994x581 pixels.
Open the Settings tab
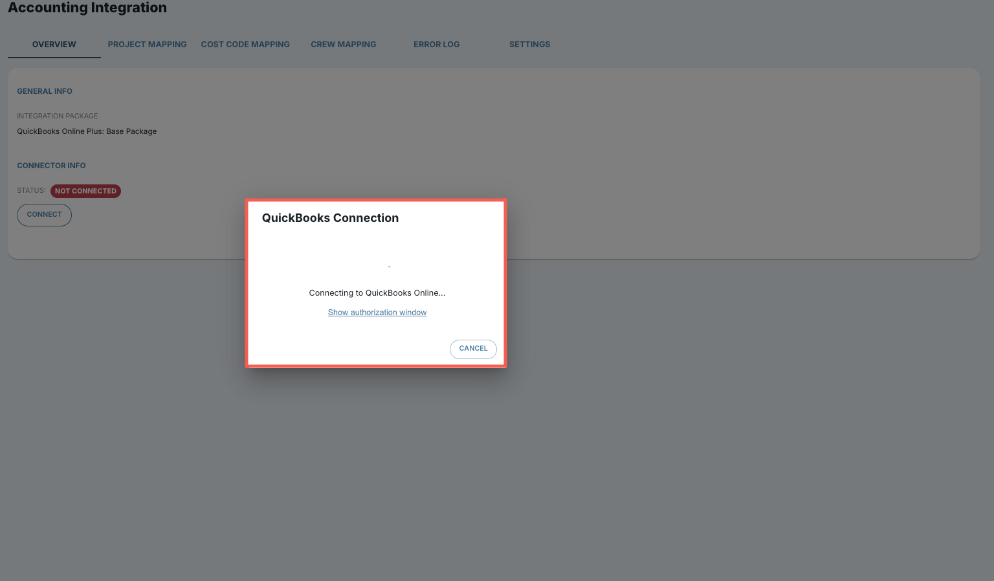tap(529, 45)
